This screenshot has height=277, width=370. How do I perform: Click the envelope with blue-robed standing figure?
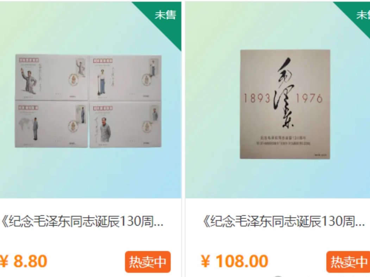click(126, 78)
